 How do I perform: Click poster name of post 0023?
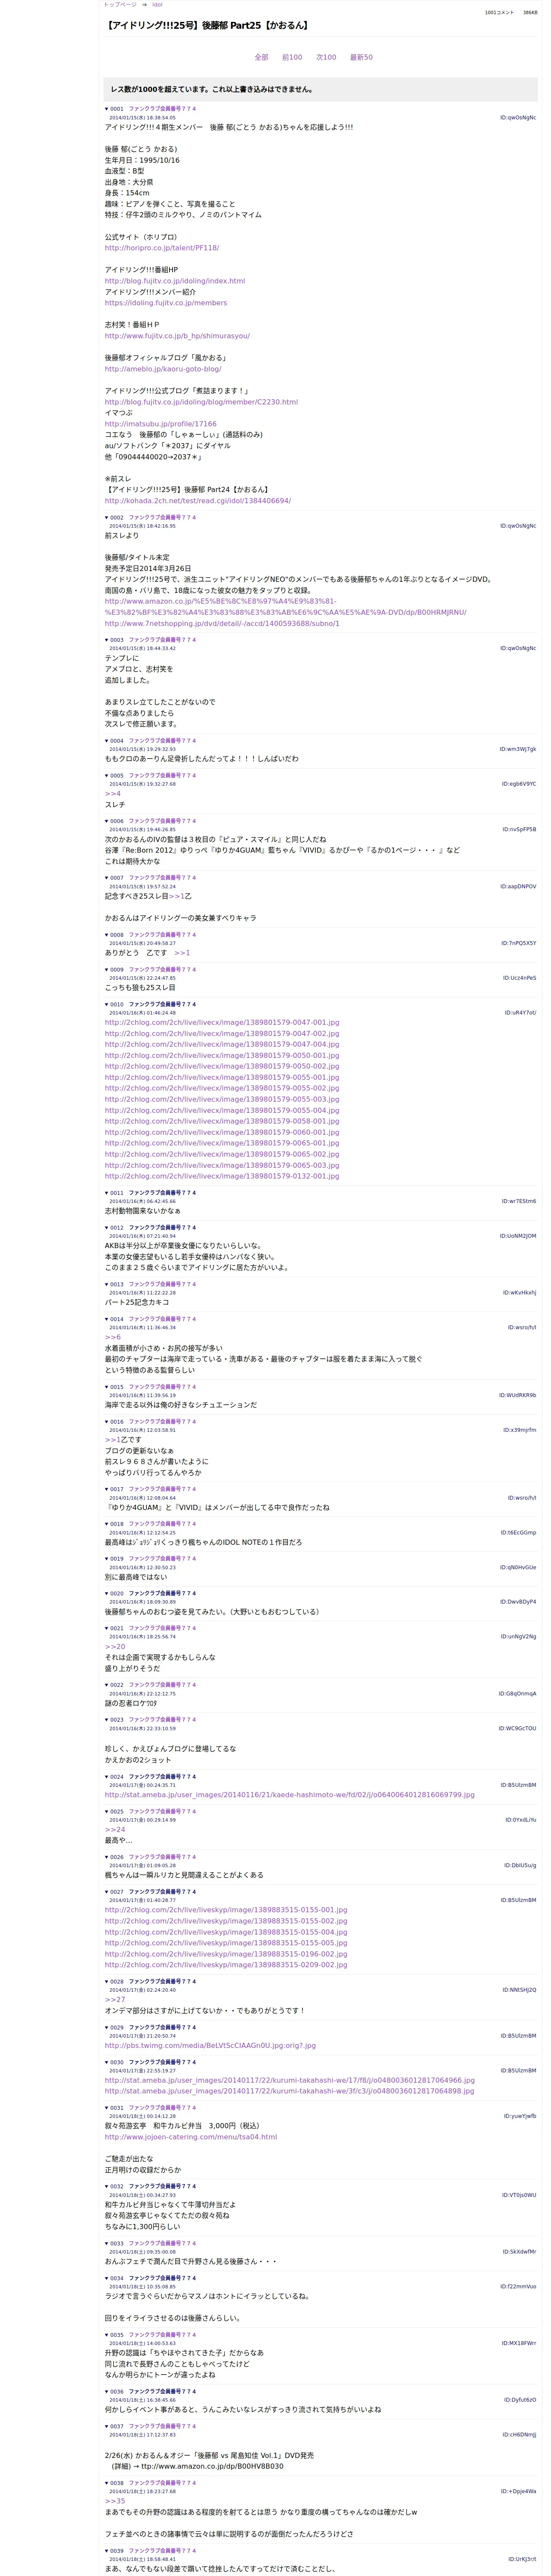(x=162, y=1719)
